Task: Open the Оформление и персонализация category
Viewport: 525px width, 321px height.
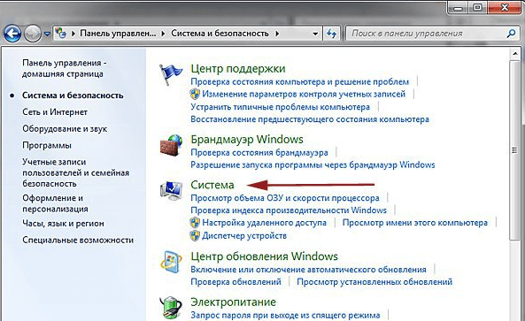Action: coord(55,203)
